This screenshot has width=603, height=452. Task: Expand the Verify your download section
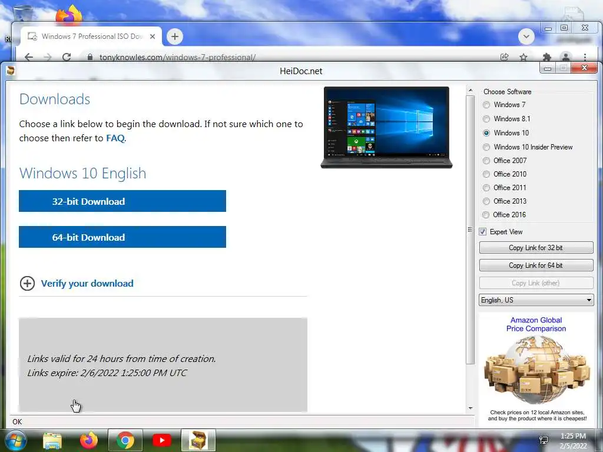77,284
